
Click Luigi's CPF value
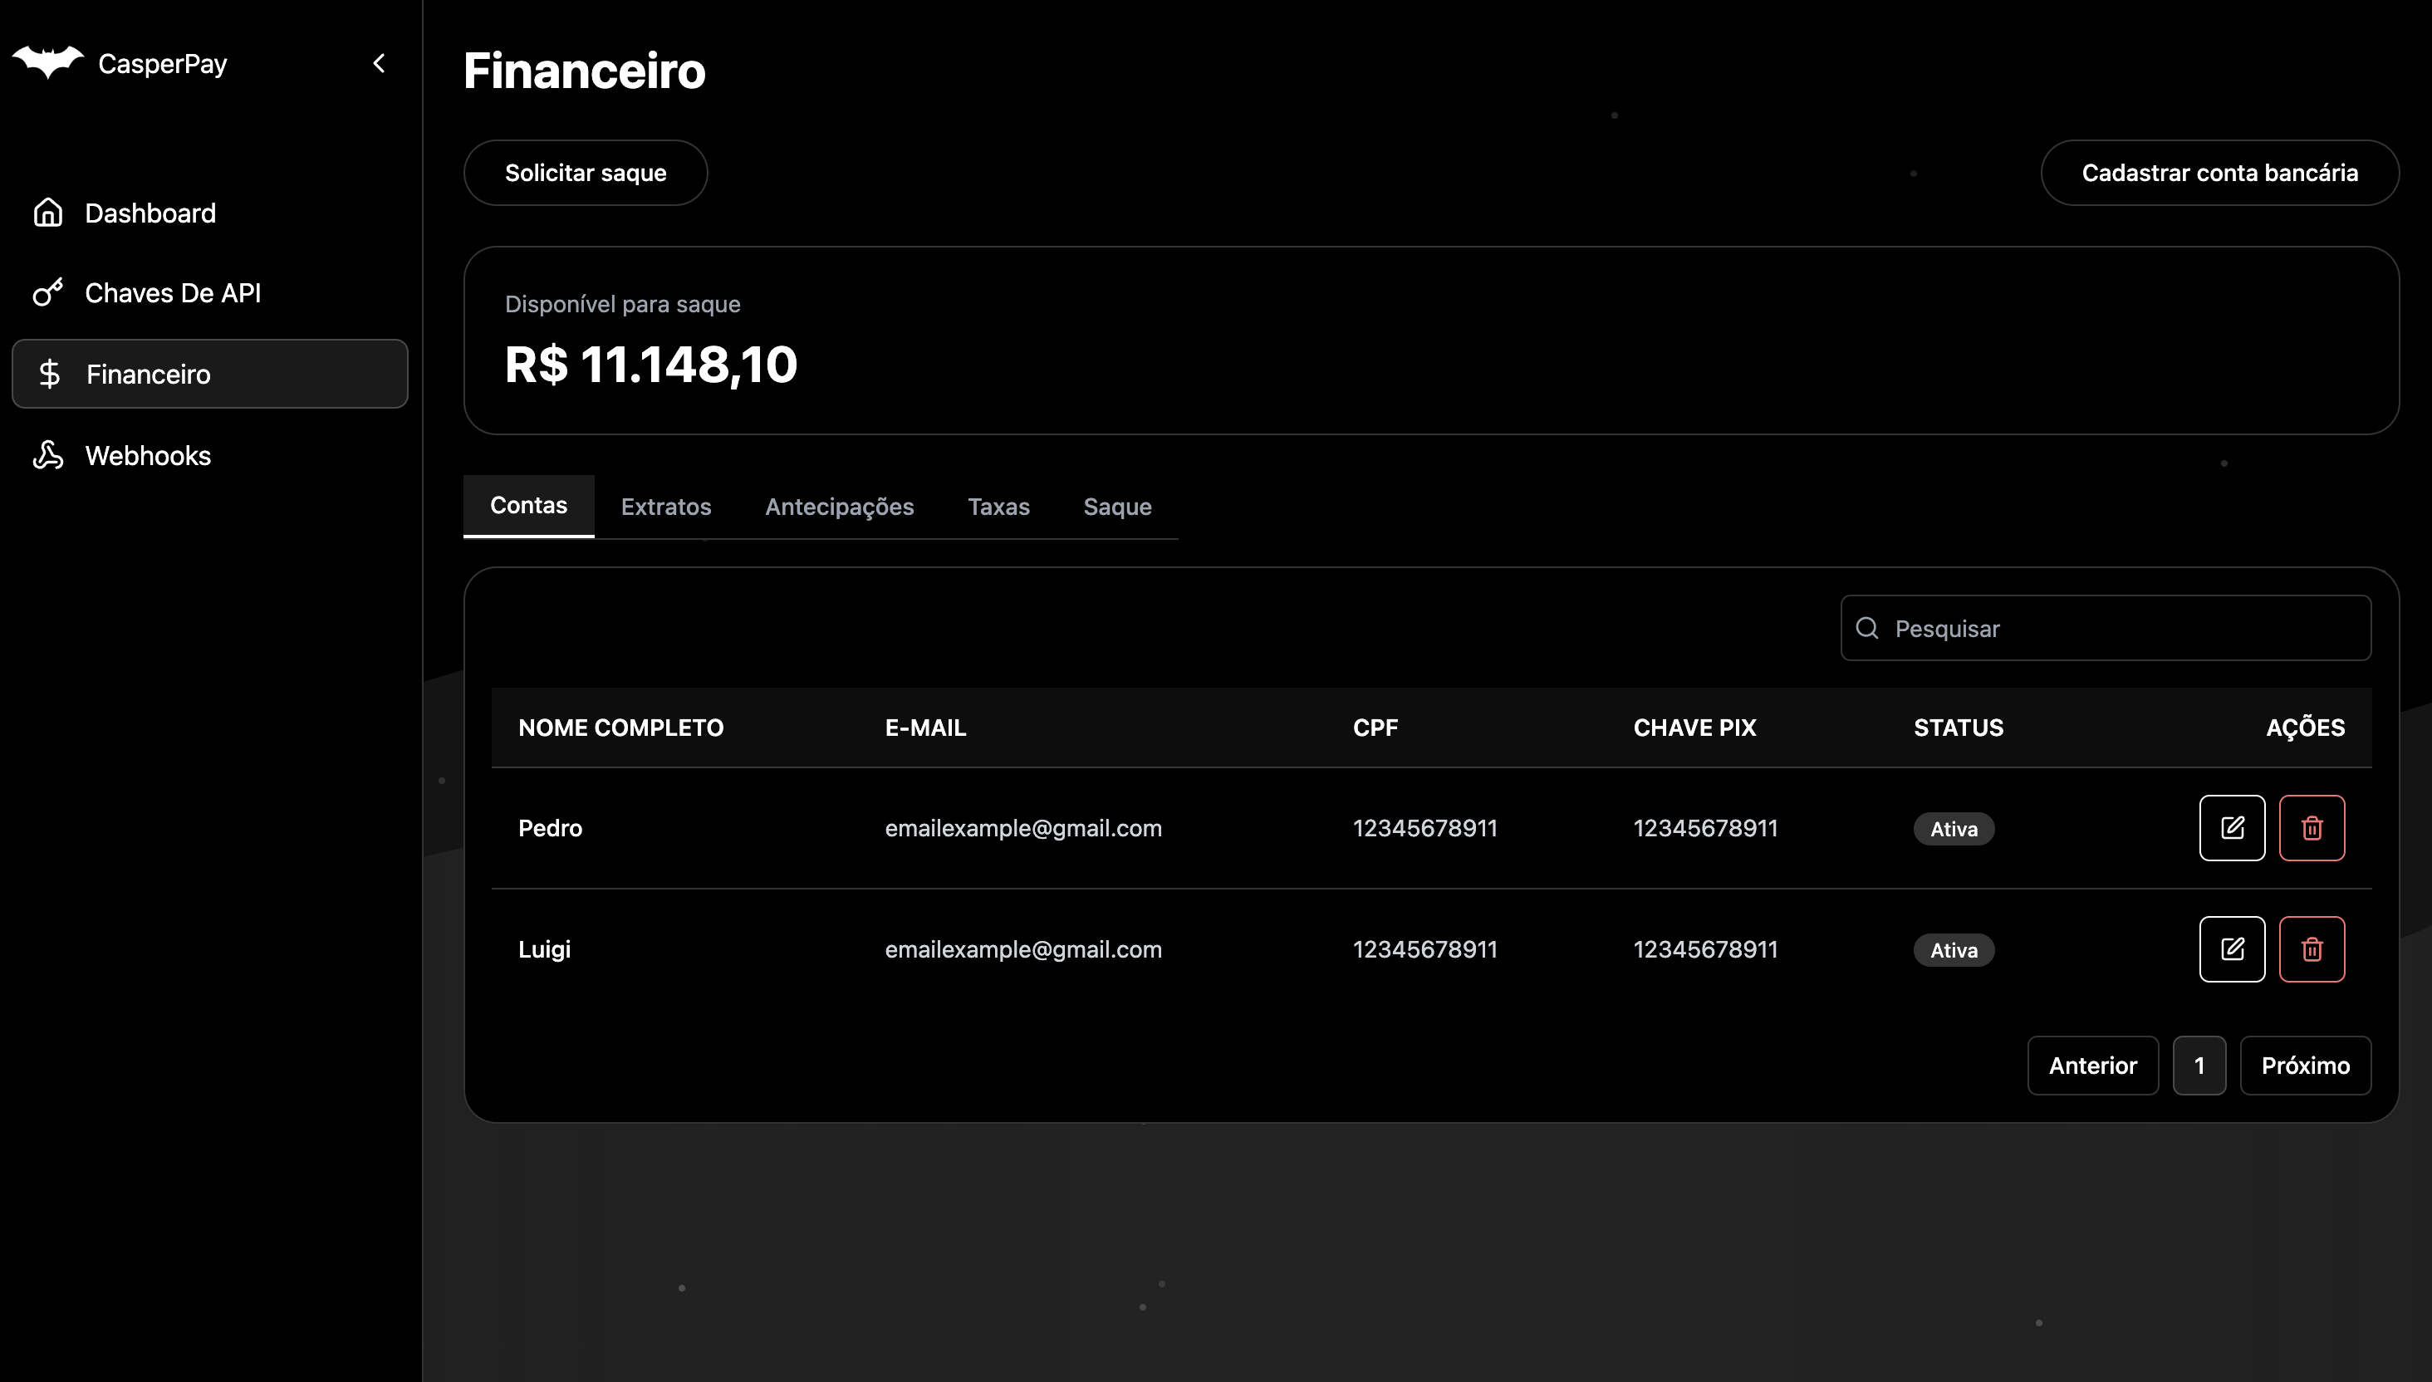click(1424, 950)
